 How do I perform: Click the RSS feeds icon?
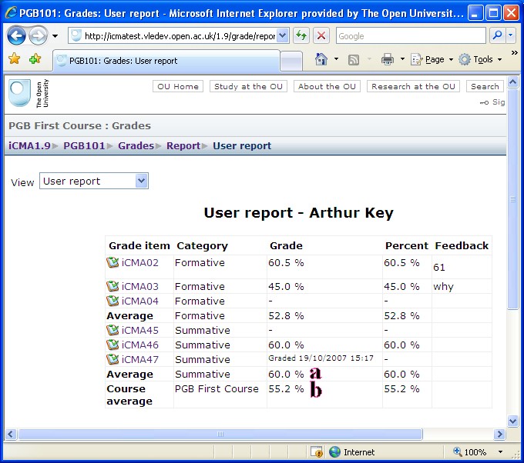point(354,60)
